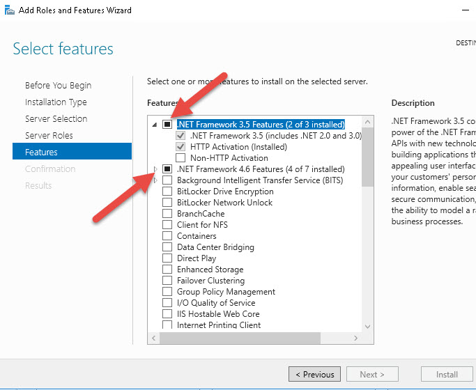Select HTTP Activation (Installed) row text

coord(238,147)
